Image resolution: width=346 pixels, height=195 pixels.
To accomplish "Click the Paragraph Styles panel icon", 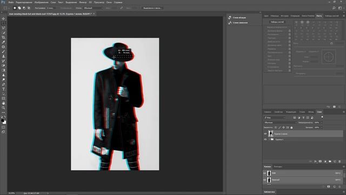I will coord(230,17).
